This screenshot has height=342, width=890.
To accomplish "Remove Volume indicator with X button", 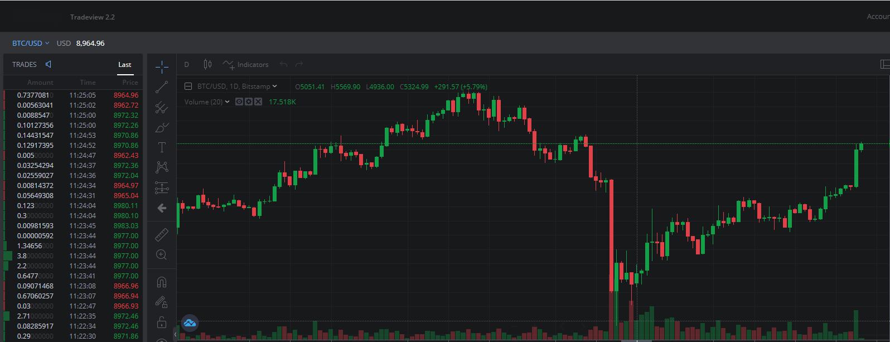I will click(258, 102).
